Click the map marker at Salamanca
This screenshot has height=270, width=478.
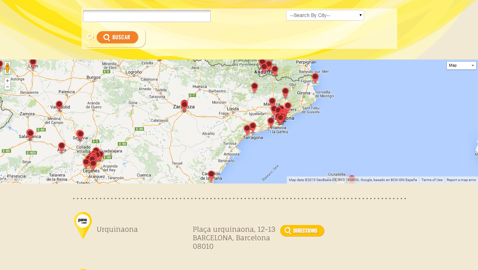[x=30, y=134]
